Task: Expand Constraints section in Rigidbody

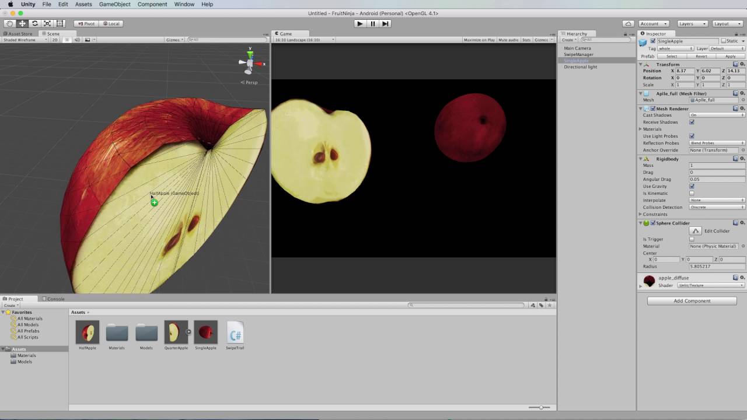Action: (x=640, y=214)
